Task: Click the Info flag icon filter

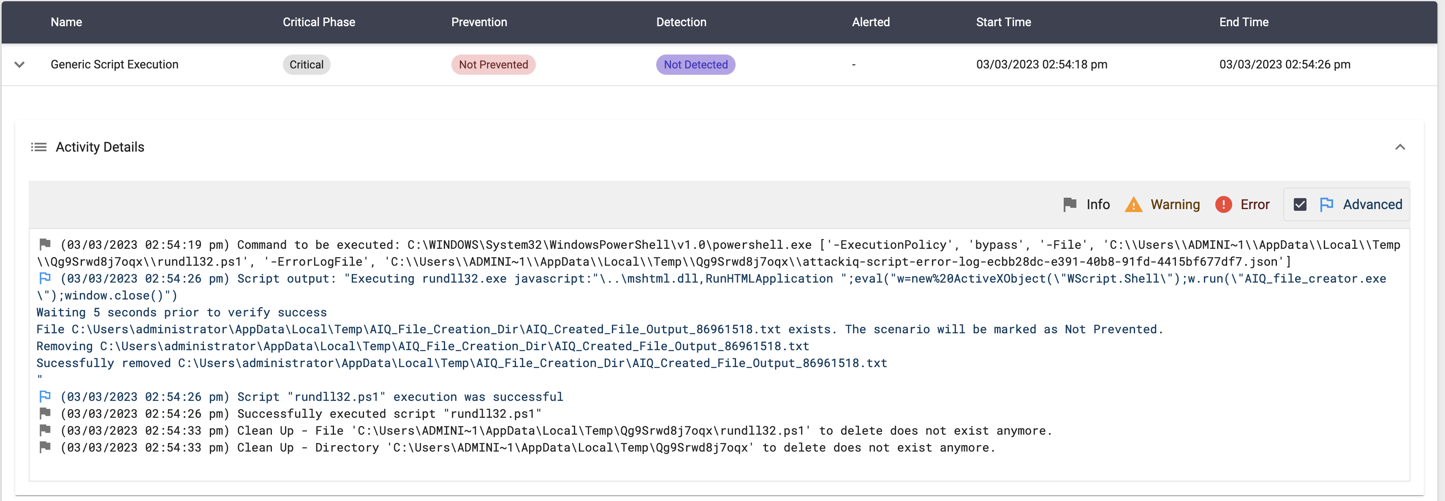Action: pos(1069,204)
